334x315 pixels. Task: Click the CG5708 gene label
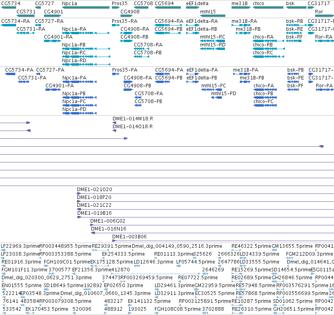pos(143,4)
